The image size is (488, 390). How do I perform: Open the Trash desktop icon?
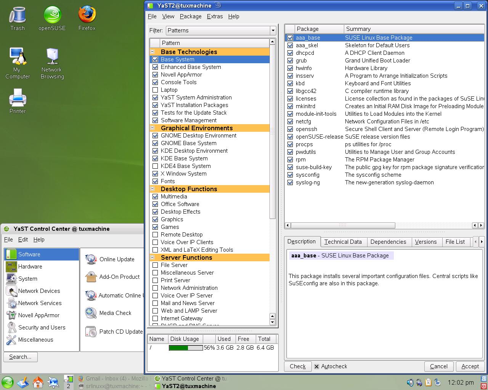coord(17,18)
